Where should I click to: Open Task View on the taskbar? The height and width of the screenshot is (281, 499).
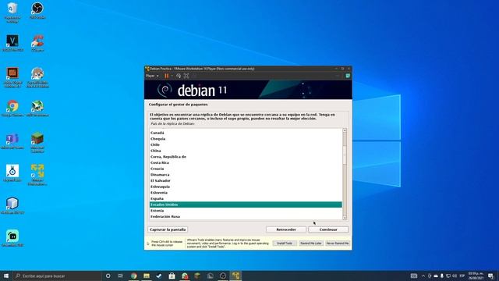pos(121,276)
